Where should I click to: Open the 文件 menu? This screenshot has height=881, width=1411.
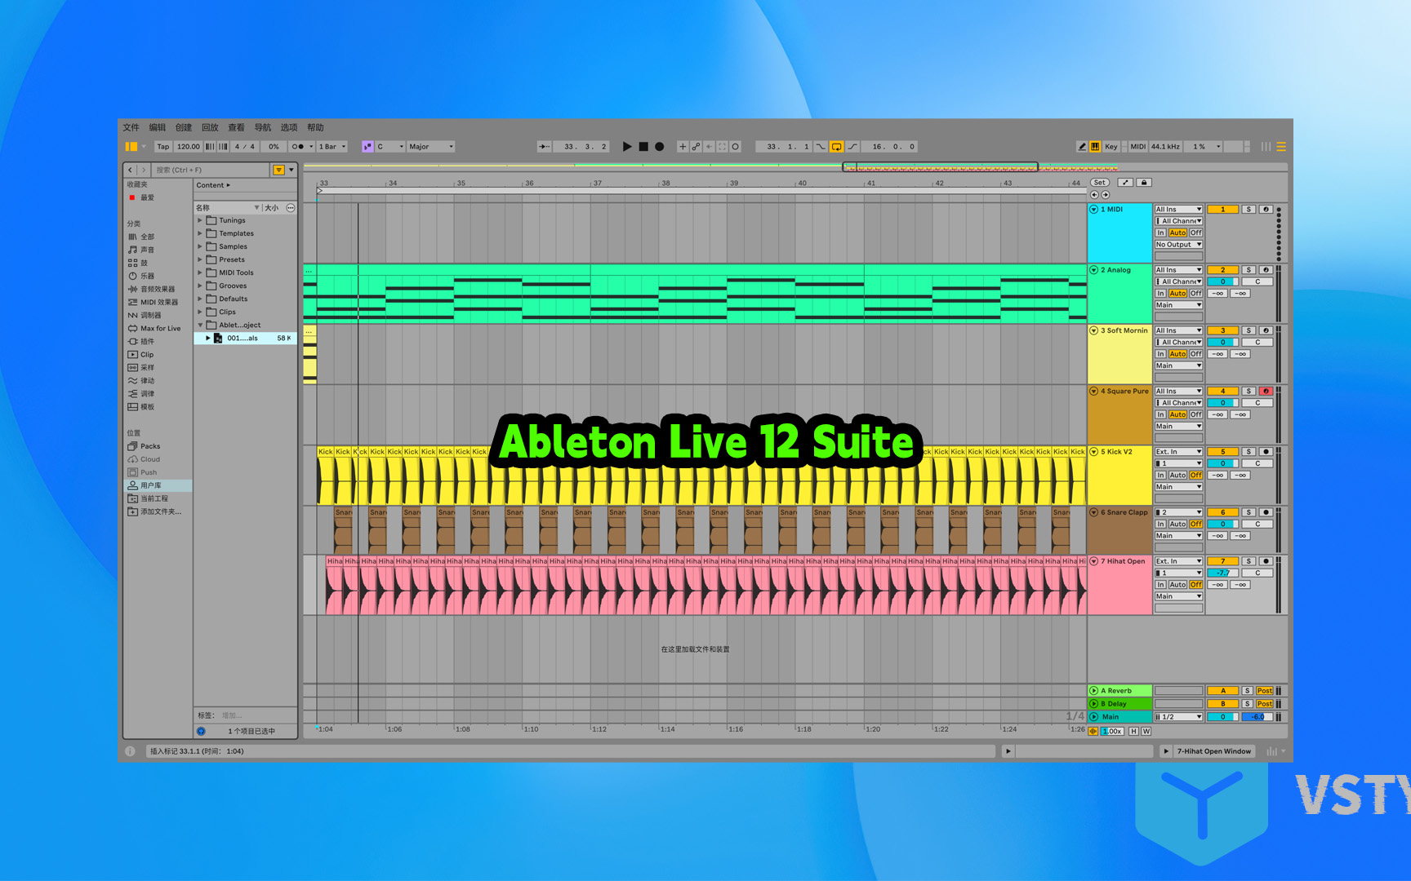[x=131, y=128]
